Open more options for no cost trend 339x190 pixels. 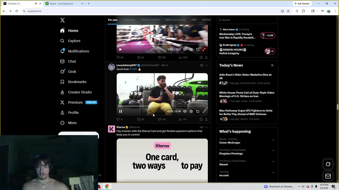(273, 173)
